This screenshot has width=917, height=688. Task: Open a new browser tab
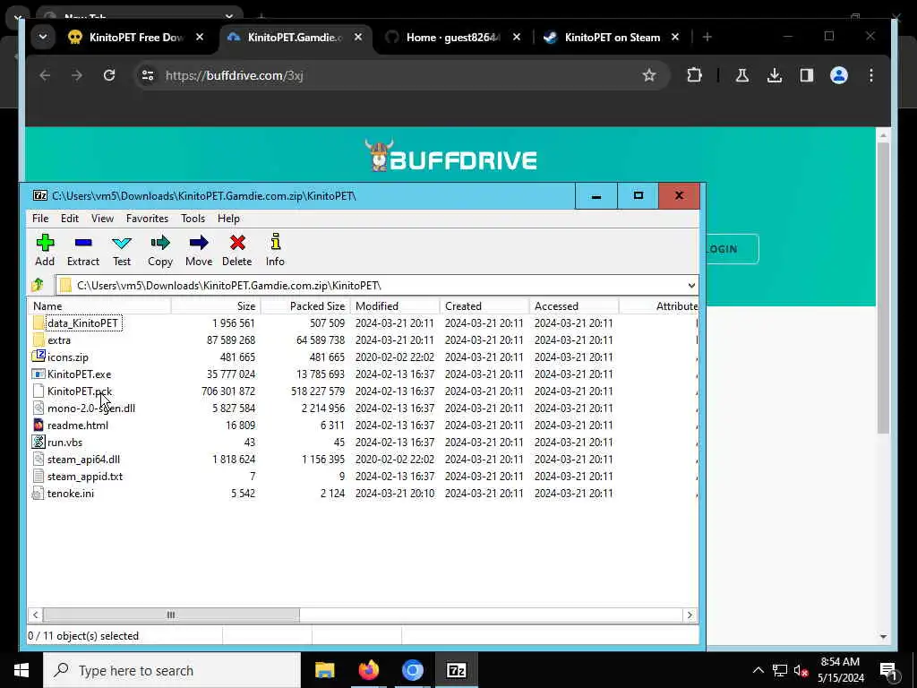coord(707,37)
